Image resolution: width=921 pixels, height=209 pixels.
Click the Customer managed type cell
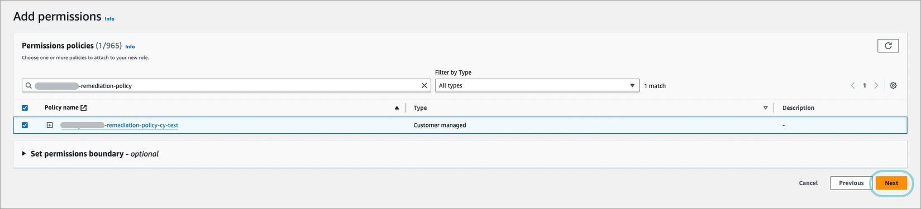[x=440, y=125]
